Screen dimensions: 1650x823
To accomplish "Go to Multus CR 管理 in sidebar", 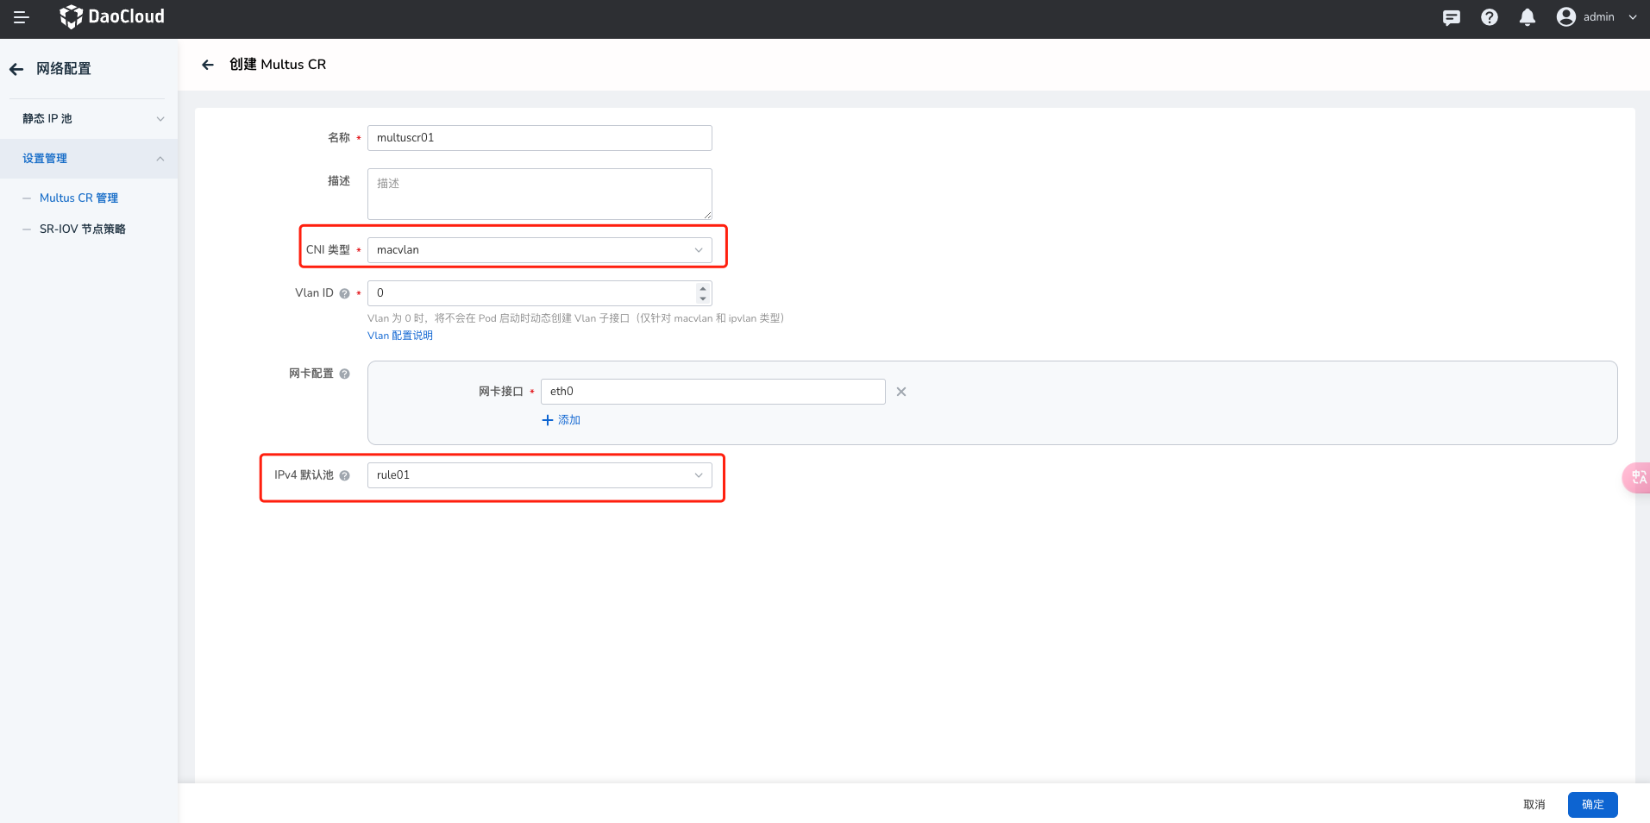I will click(x=78, y=198).
